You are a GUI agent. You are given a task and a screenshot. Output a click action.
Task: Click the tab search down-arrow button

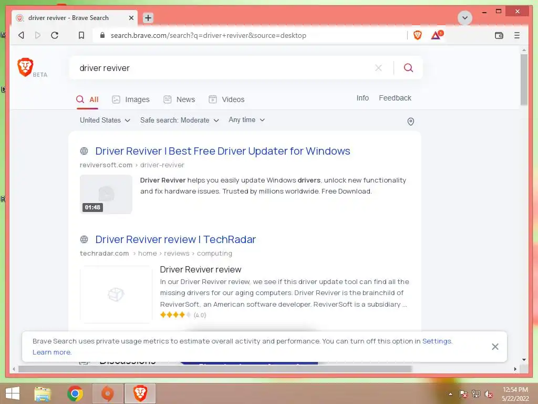(x=465, y=18)
